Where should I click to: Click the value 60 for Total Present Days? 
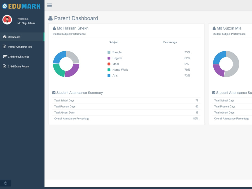(197, 106)
